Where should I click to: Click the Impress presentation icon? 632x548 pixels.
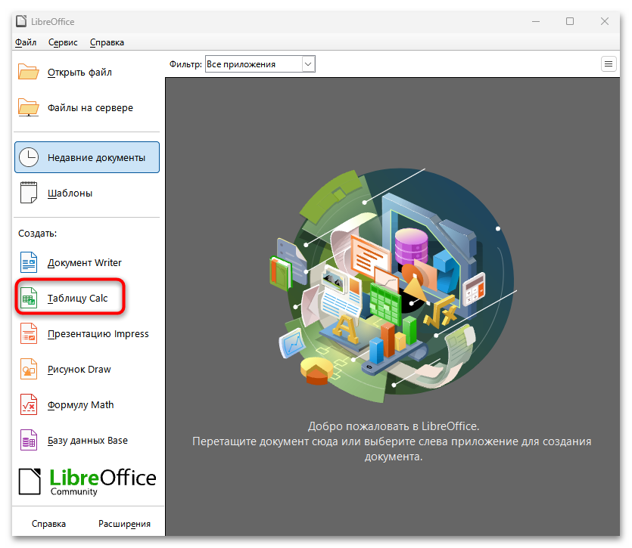point(29,333)
